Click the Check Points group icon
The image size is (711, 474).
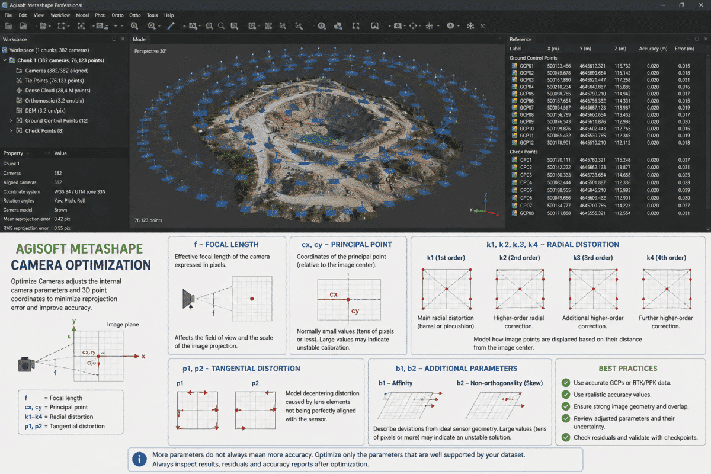20,130
